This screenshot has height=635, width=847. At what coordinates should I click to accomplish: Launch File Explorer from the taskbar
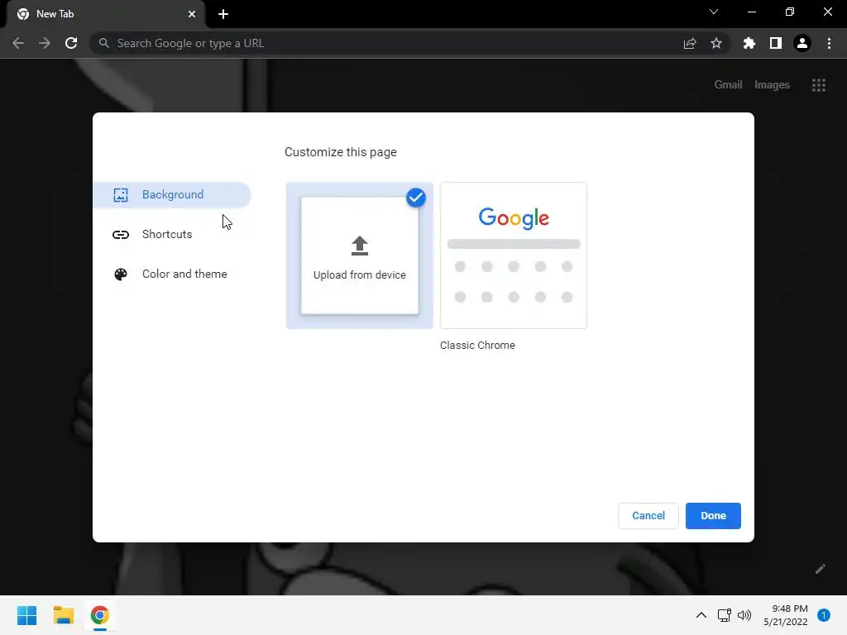click(x=63, y=615)
